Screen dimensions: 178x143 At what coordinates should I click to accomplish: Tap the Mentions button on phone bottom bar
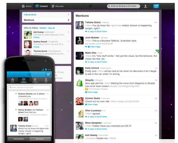40,139
